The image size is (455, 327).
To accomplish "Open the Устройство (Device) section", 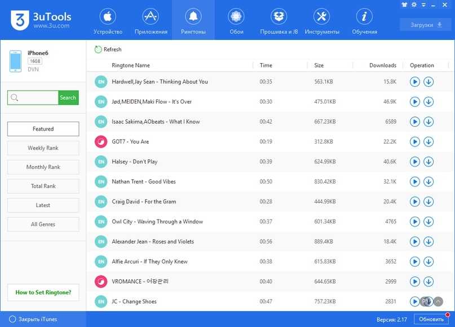I will pyautogui.click(x=108, y=21).
